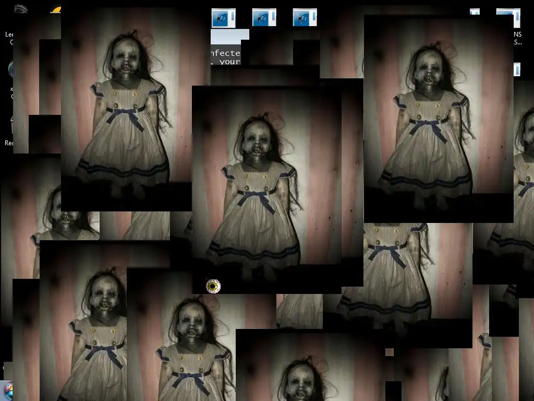
Task: Open the middle of the three blue-flag desktop icons
Action: [x=264, y=18]
